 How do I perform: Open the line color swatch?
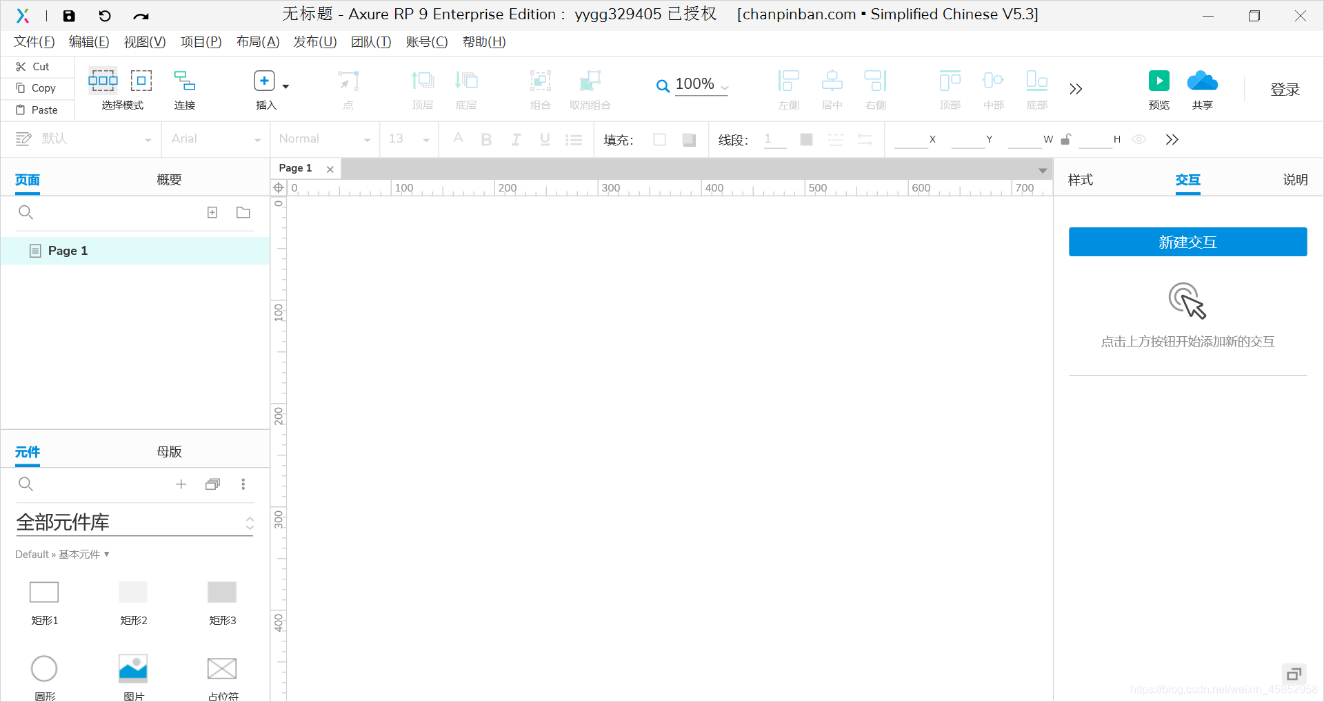(806, 140)
